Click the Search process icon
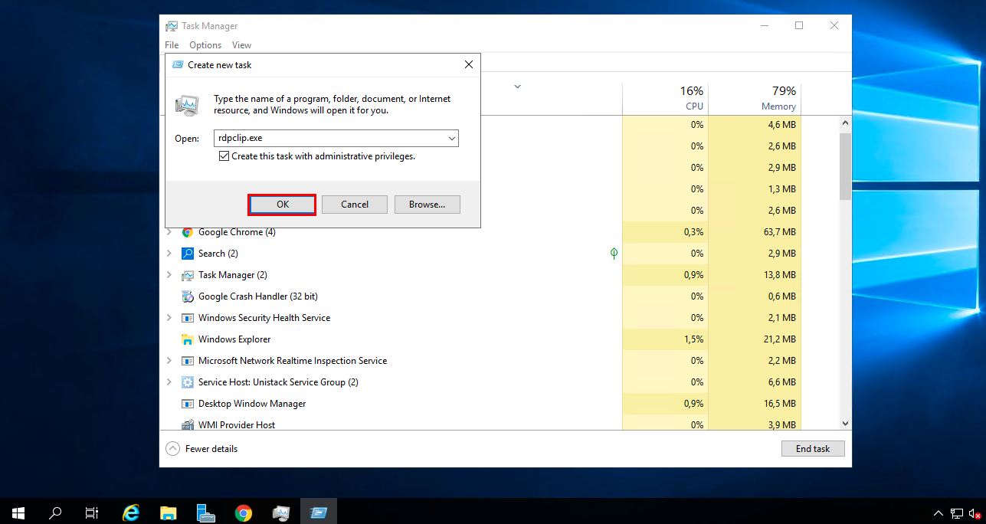Screen dimensions: 986x524 pyautogui.click(x=188, y=254)
